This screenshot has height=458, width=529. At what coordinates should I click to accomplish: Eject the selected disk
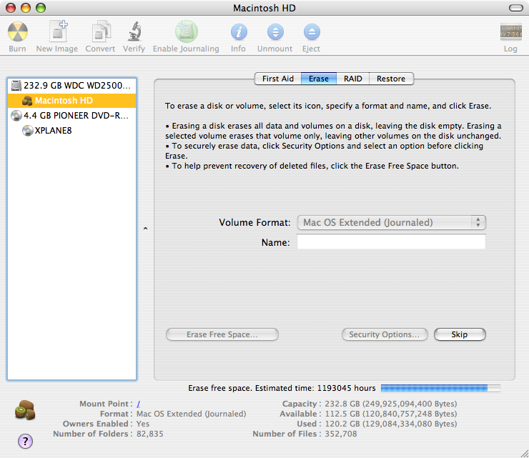pyautogui.click(x=312, y=32)
